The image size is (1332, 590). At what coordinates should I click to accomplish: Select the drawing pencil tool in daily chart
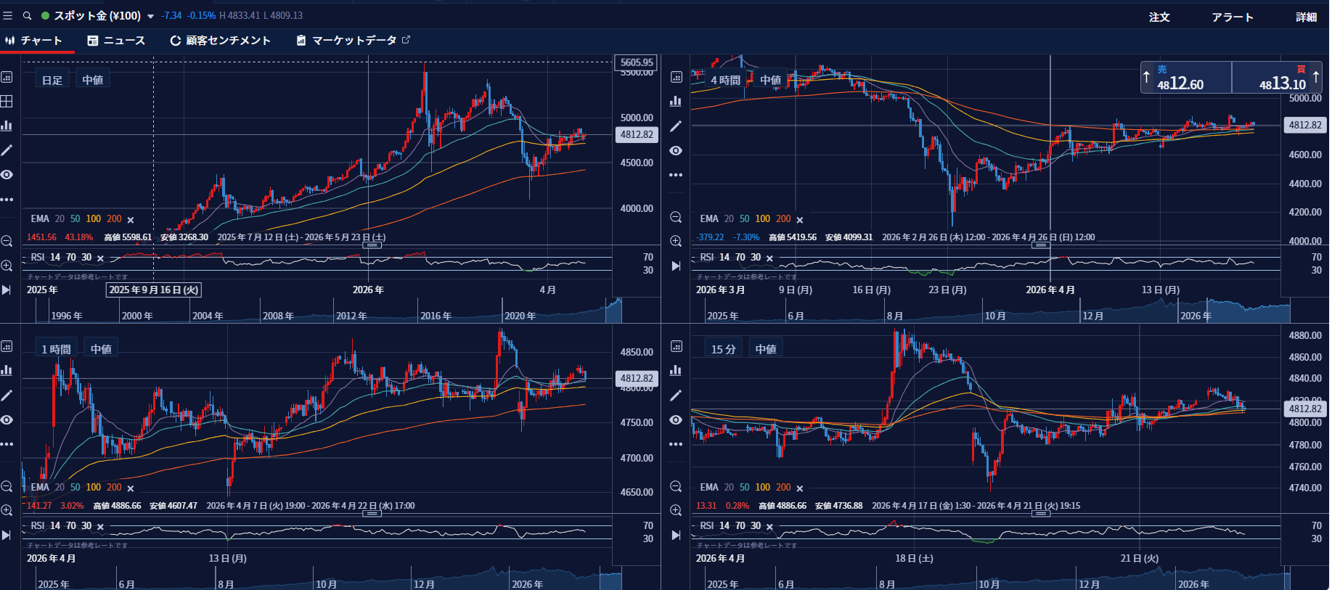[x=7, y=150]
